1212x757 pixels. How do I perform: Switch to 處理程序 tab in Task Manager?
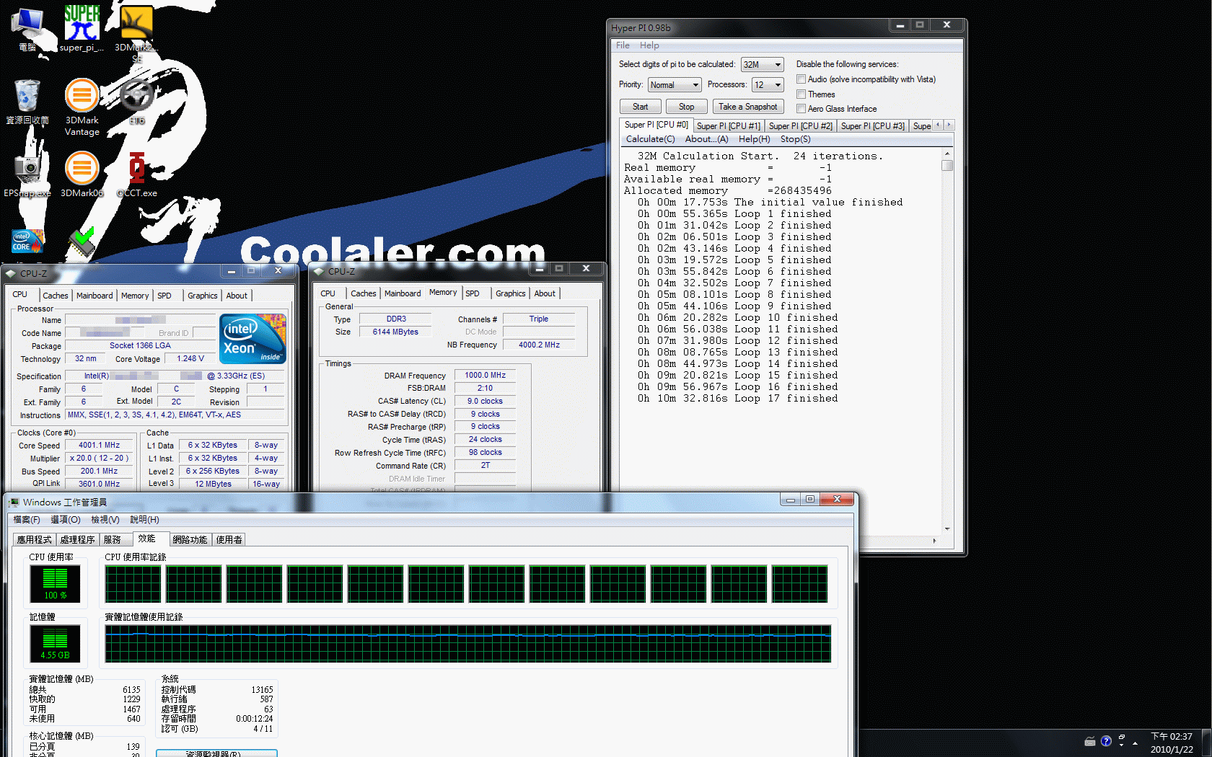click(78, 539)
